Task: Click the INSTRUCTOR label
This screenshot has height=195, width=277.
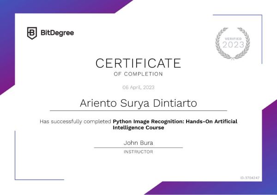Action: click(x=138, y=151)
